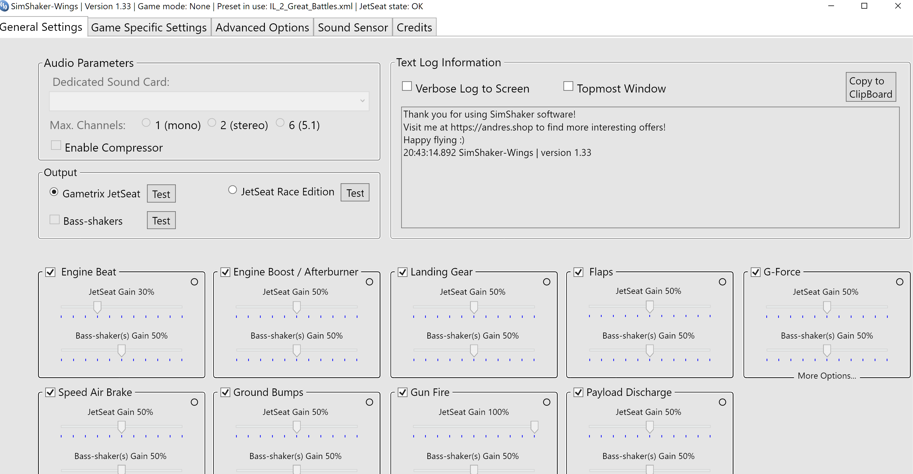Click Engine Boost JetSeat Gain slider thumb
The image size is (913, 474).
tap(297, 307)
